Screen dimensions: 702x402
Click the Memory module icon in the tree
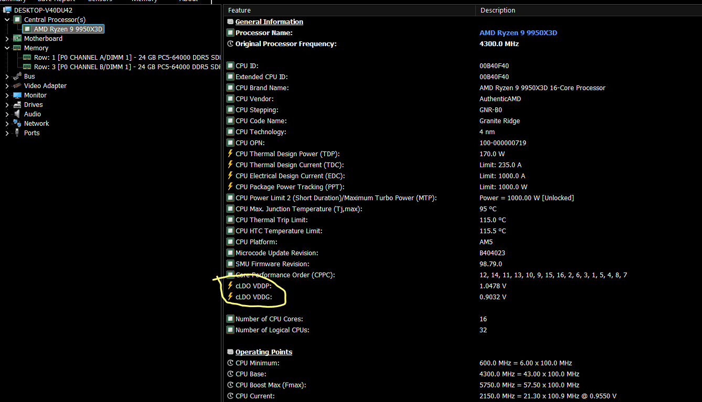[17, 48]
